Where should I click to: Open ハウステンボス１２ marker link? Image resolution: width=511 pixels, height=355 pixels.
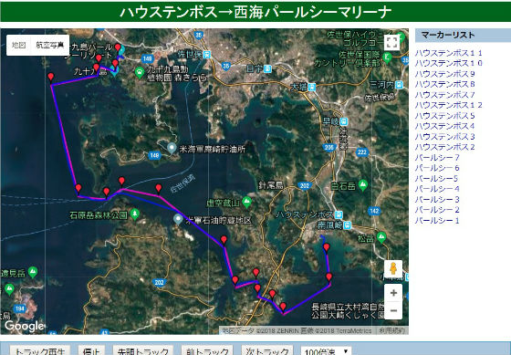(x=448, y=105)
